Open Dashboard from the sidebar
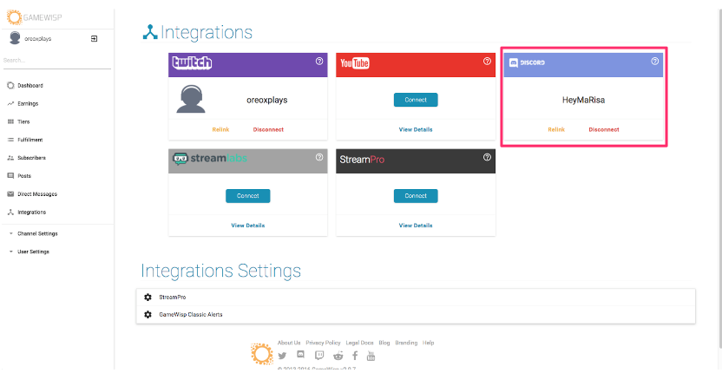This screenshot has width=722, height=373. click(x=30, y=86)
